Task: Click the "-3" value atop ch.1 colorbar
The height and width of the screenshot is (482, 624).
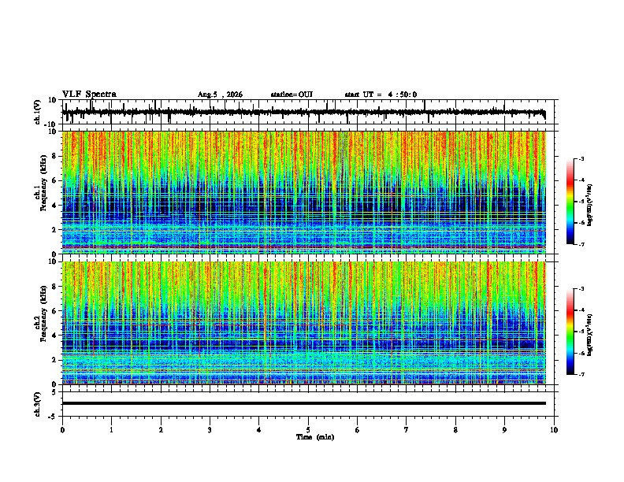Action: pos(581,158)
